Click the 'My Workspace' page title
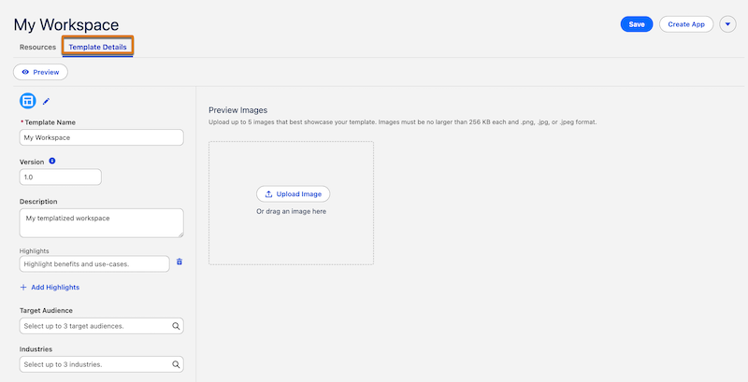 tap(66, 25)
